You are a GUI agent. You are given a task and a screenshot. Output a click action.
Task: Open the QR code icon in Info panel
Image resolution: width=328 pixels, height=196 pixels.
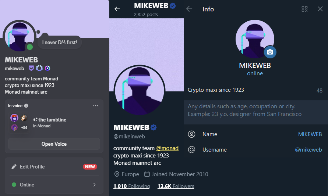(x=304, y=9)
